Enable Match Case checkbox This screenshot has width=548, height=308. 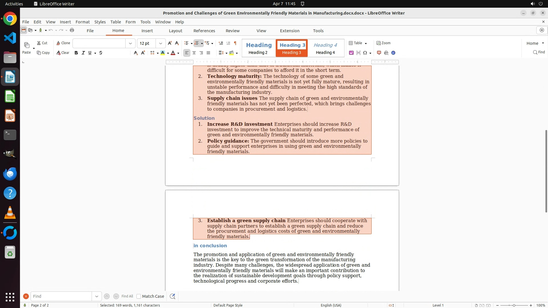139,296
